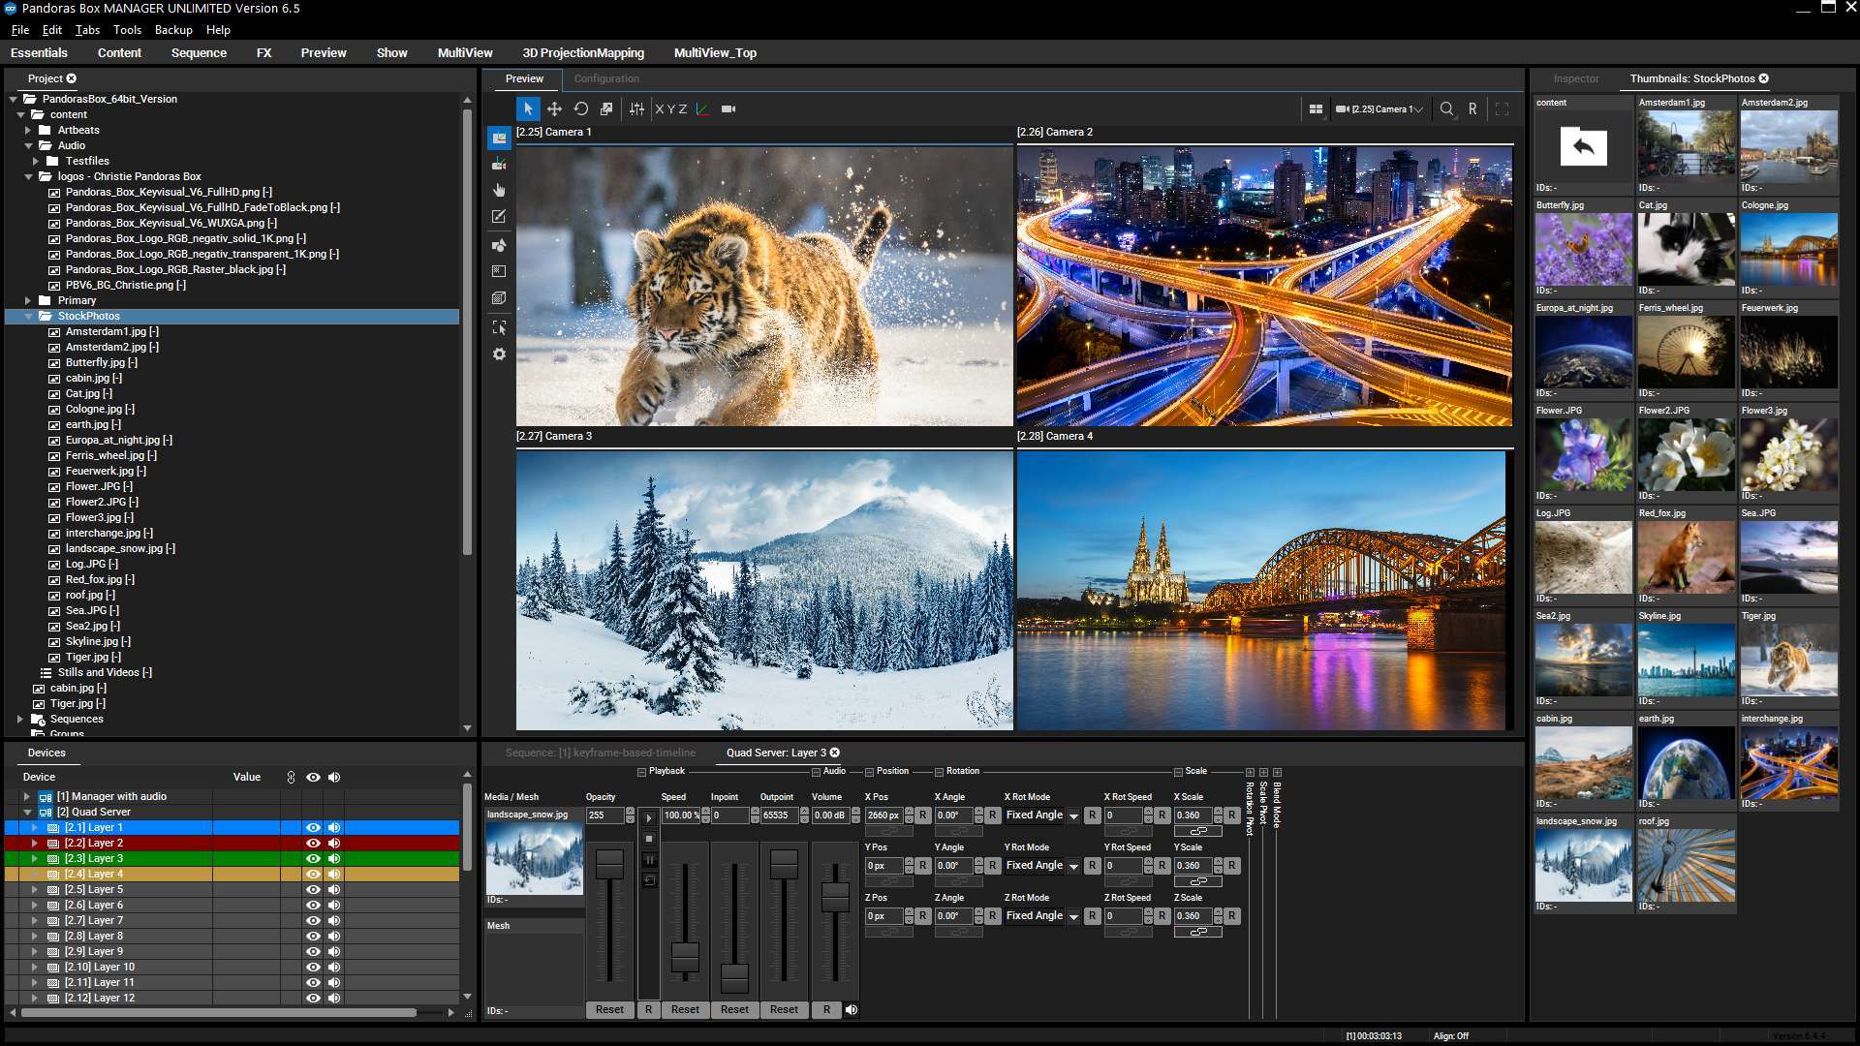Toggle the speaker icon next to the Reset buttons
The image size is (1860, 1046).
coord(852,1010)
